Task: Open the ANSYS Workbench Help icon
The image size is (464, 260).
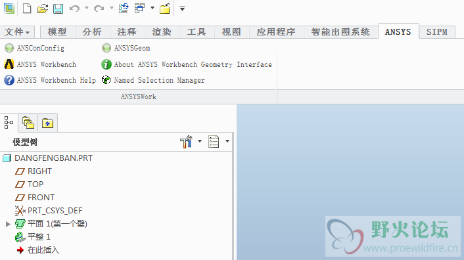Action: 9,80
